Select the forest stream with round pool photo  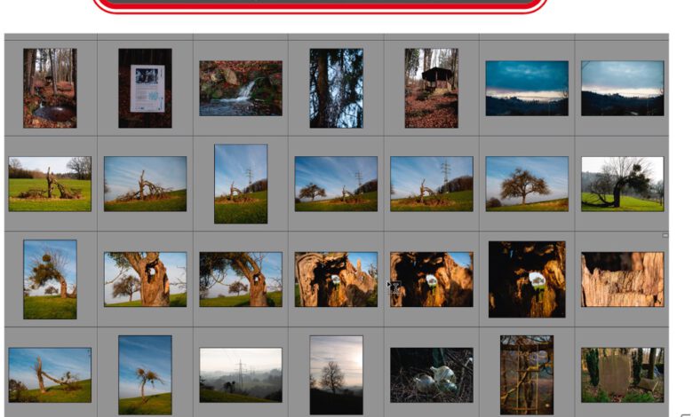click(x=50, y=88)
